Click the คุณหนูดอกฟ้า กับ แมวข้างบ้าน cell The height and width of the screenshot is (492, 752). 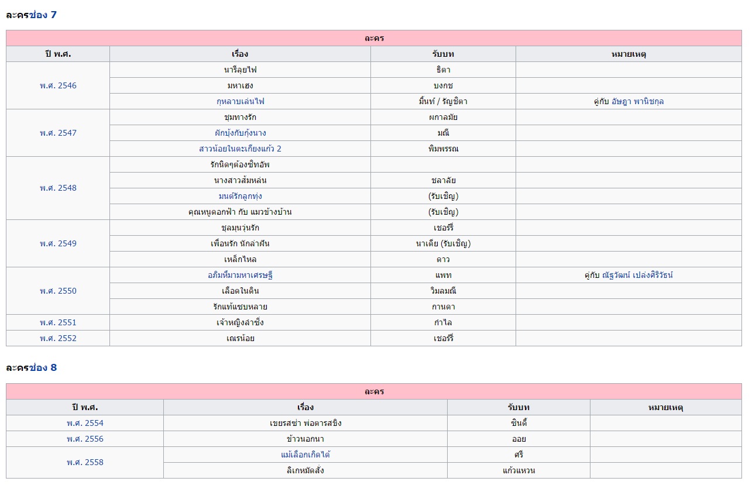point(240,212)
